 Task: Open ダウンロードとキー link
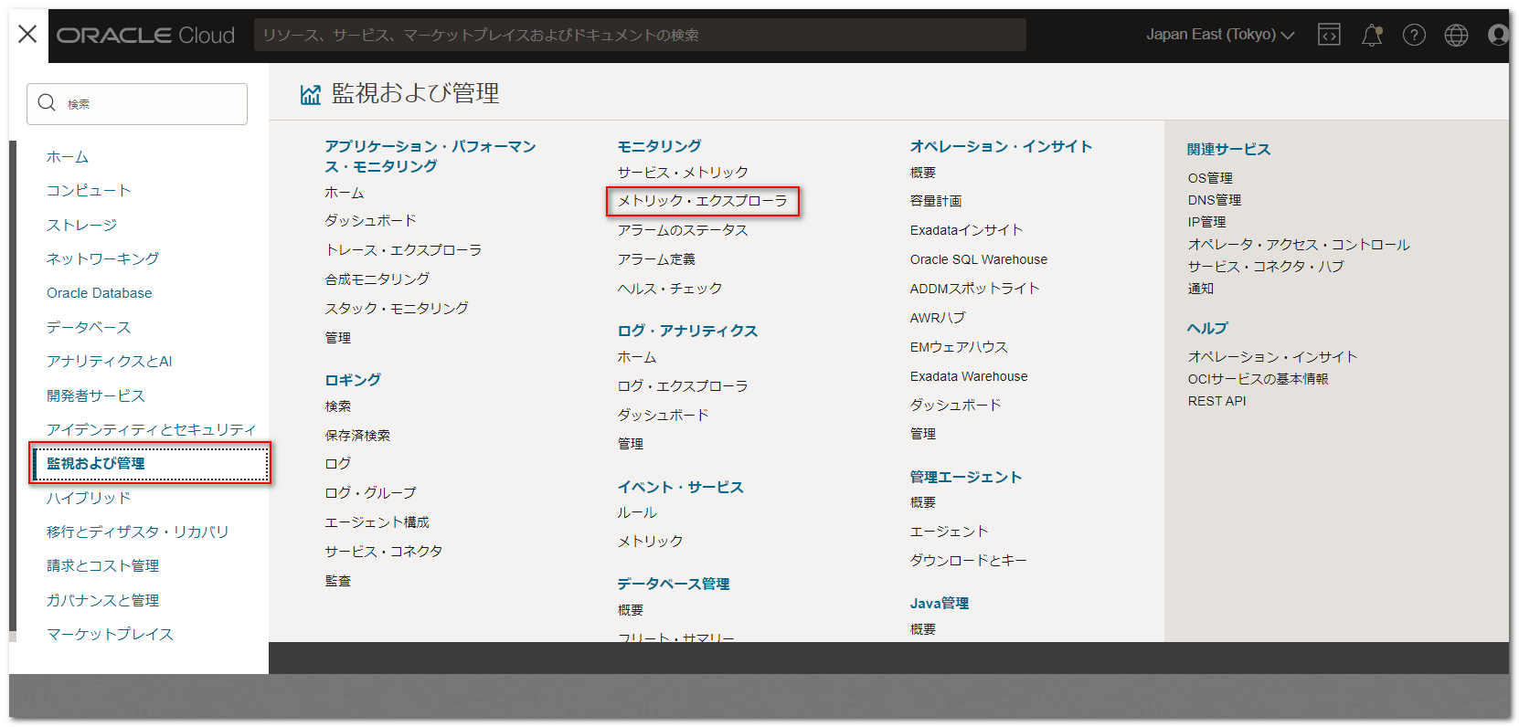(x=969, y=561)
